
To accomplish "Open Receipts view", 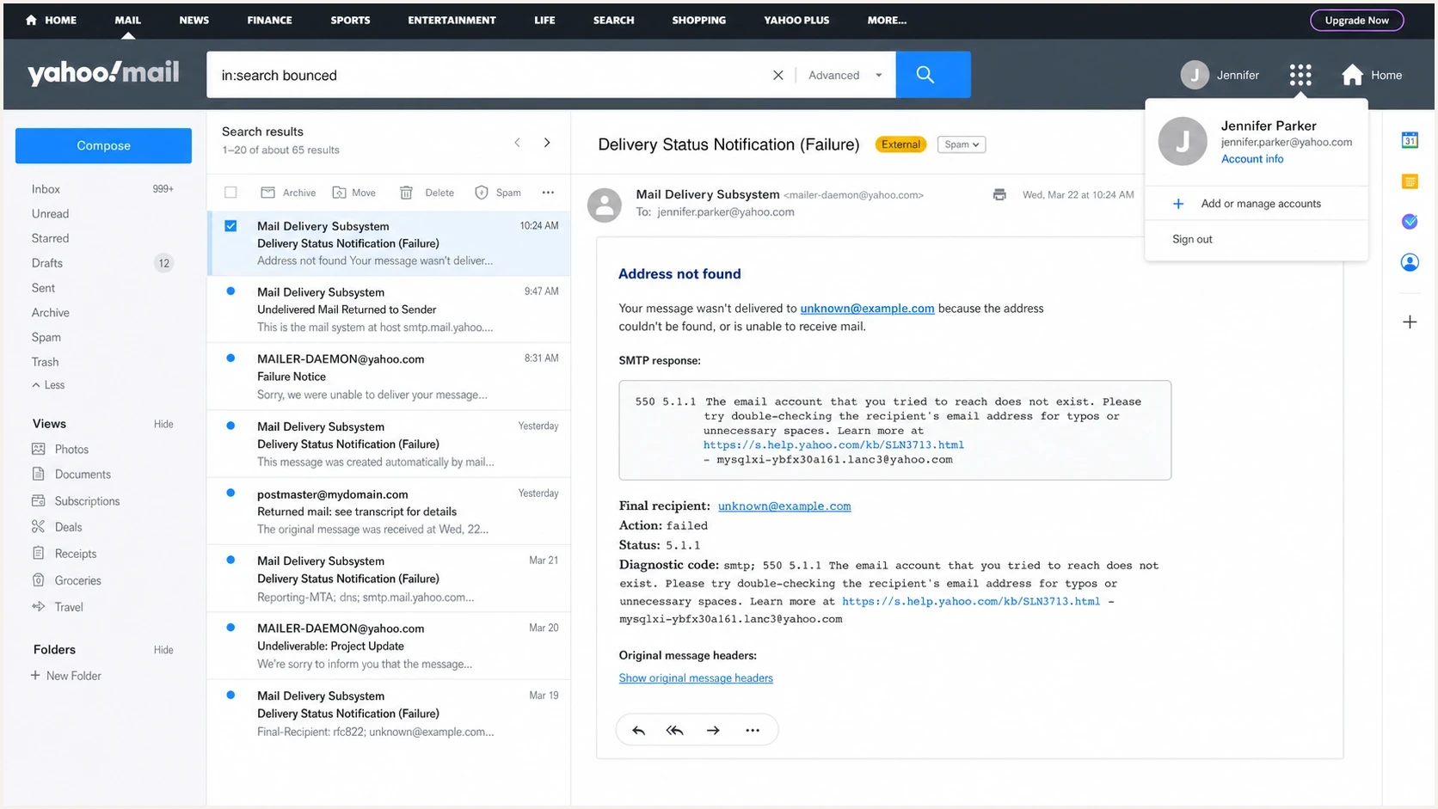I will (65, 554).
